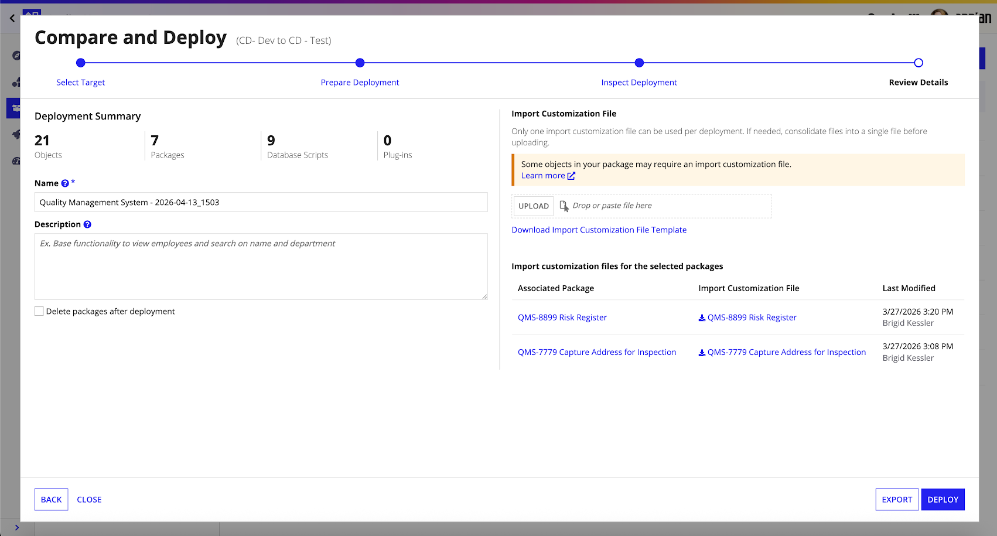The image size is (997, 536).
Task: Download QMS-7779 Capture Address customization file link
Action: pos(787,352)
